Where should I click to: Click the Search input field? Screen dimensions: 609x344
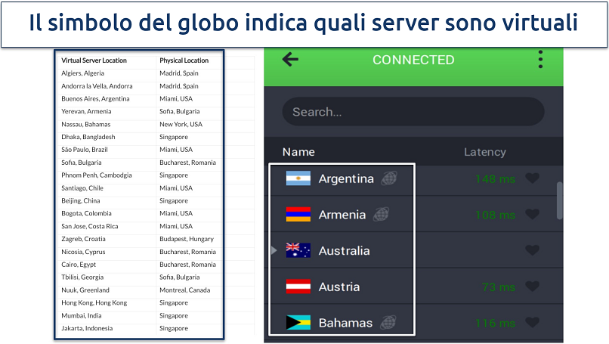(413, 112)
